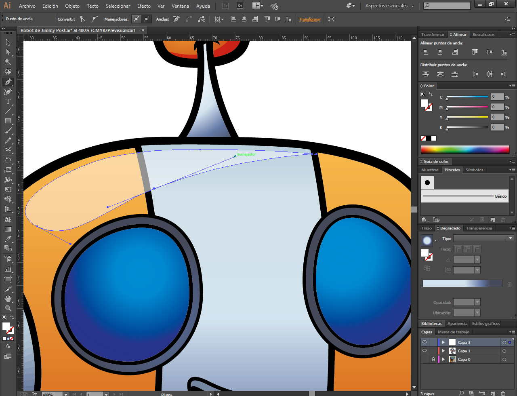Image resolution: width=517 pixels, height=396 pixels.
Task: Select the Gradient tool in toolbox
Action: pyautogui.click(x=8, y=229)
